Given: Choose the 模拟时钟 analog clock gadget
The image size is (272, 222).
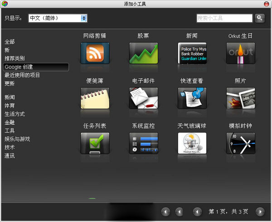Looking at the screenshot, I should tap(240, 143).
